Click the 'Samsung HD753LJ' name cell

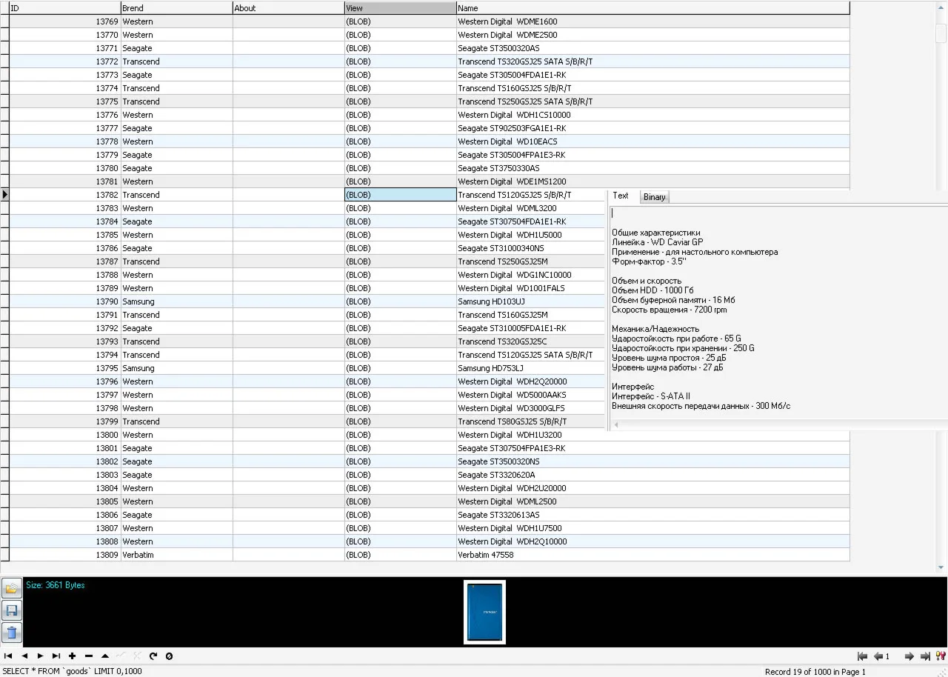(532, 368)
